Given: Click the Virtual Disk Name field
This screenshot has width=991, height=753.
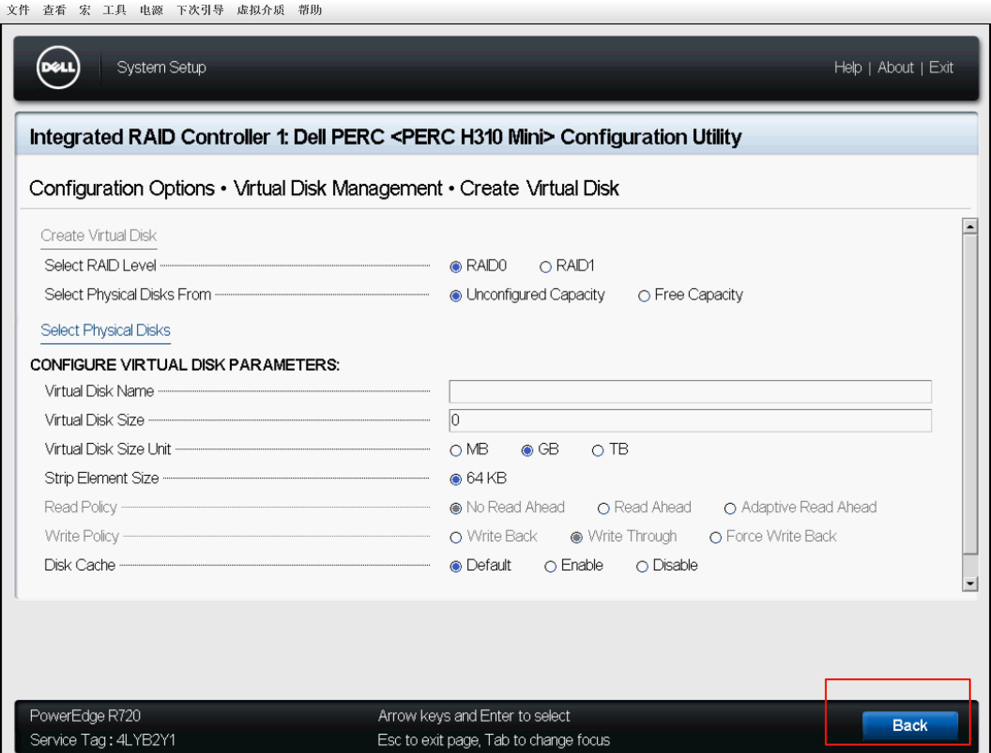Looking at the screenshot, I should coord(690,392).
